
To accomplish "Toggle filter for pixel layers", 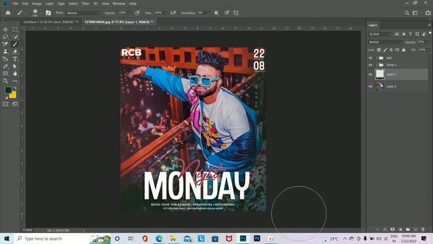I will pyautogui.click(x=397, y=34).
